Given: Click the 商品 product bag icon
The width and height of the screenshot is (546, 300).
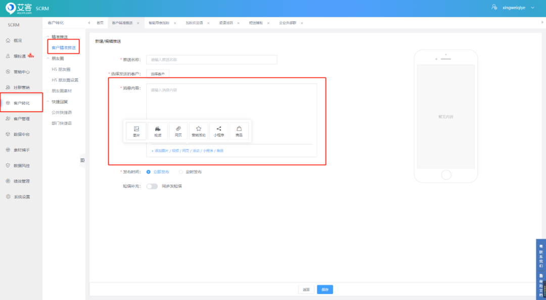Looking at the screenshot, I should click(x=239, y=131).
